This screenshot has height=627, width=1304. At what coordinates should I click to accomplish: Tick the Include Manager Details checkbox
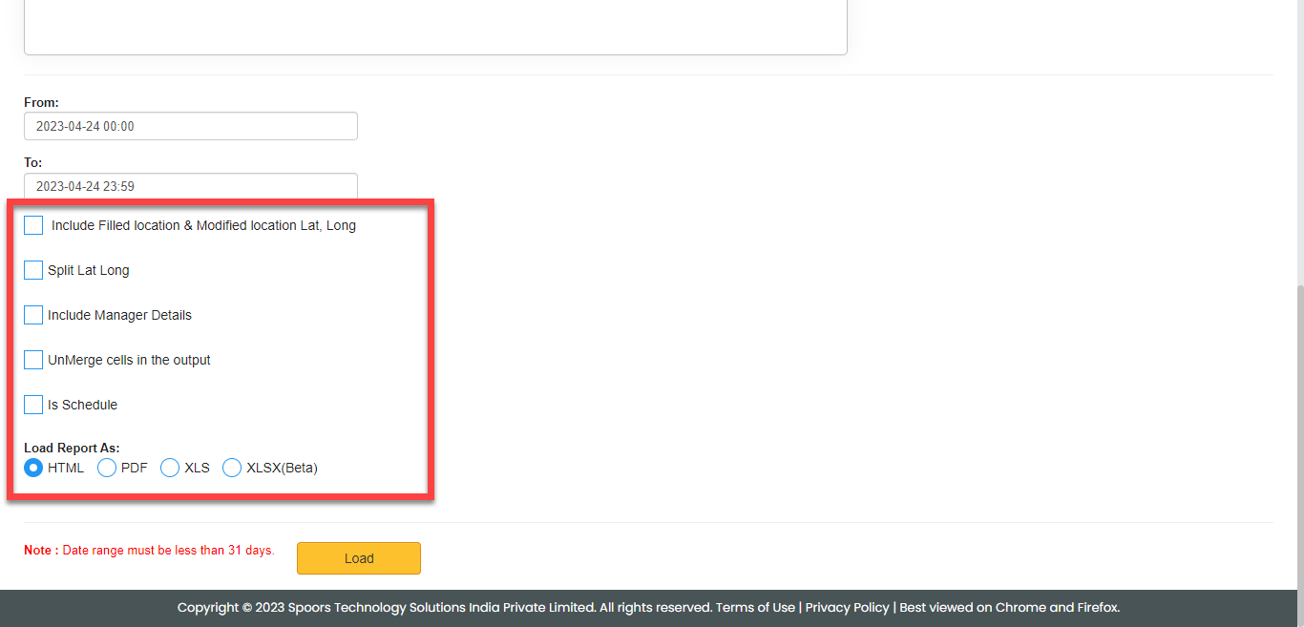[x=33, y=315]
